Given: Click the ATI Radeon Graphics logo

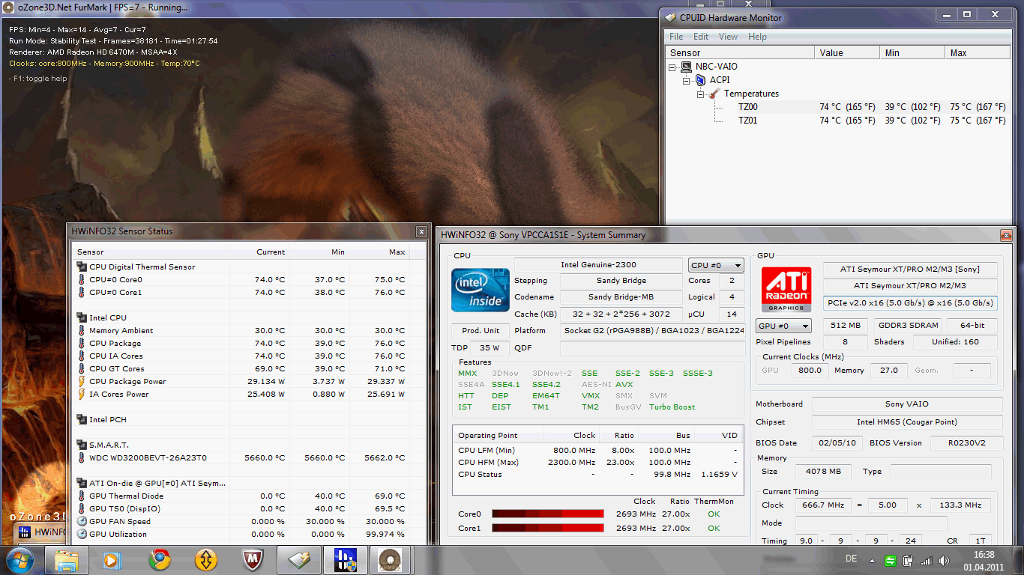Looking at the screenshot, I should [x=786, y=290].
